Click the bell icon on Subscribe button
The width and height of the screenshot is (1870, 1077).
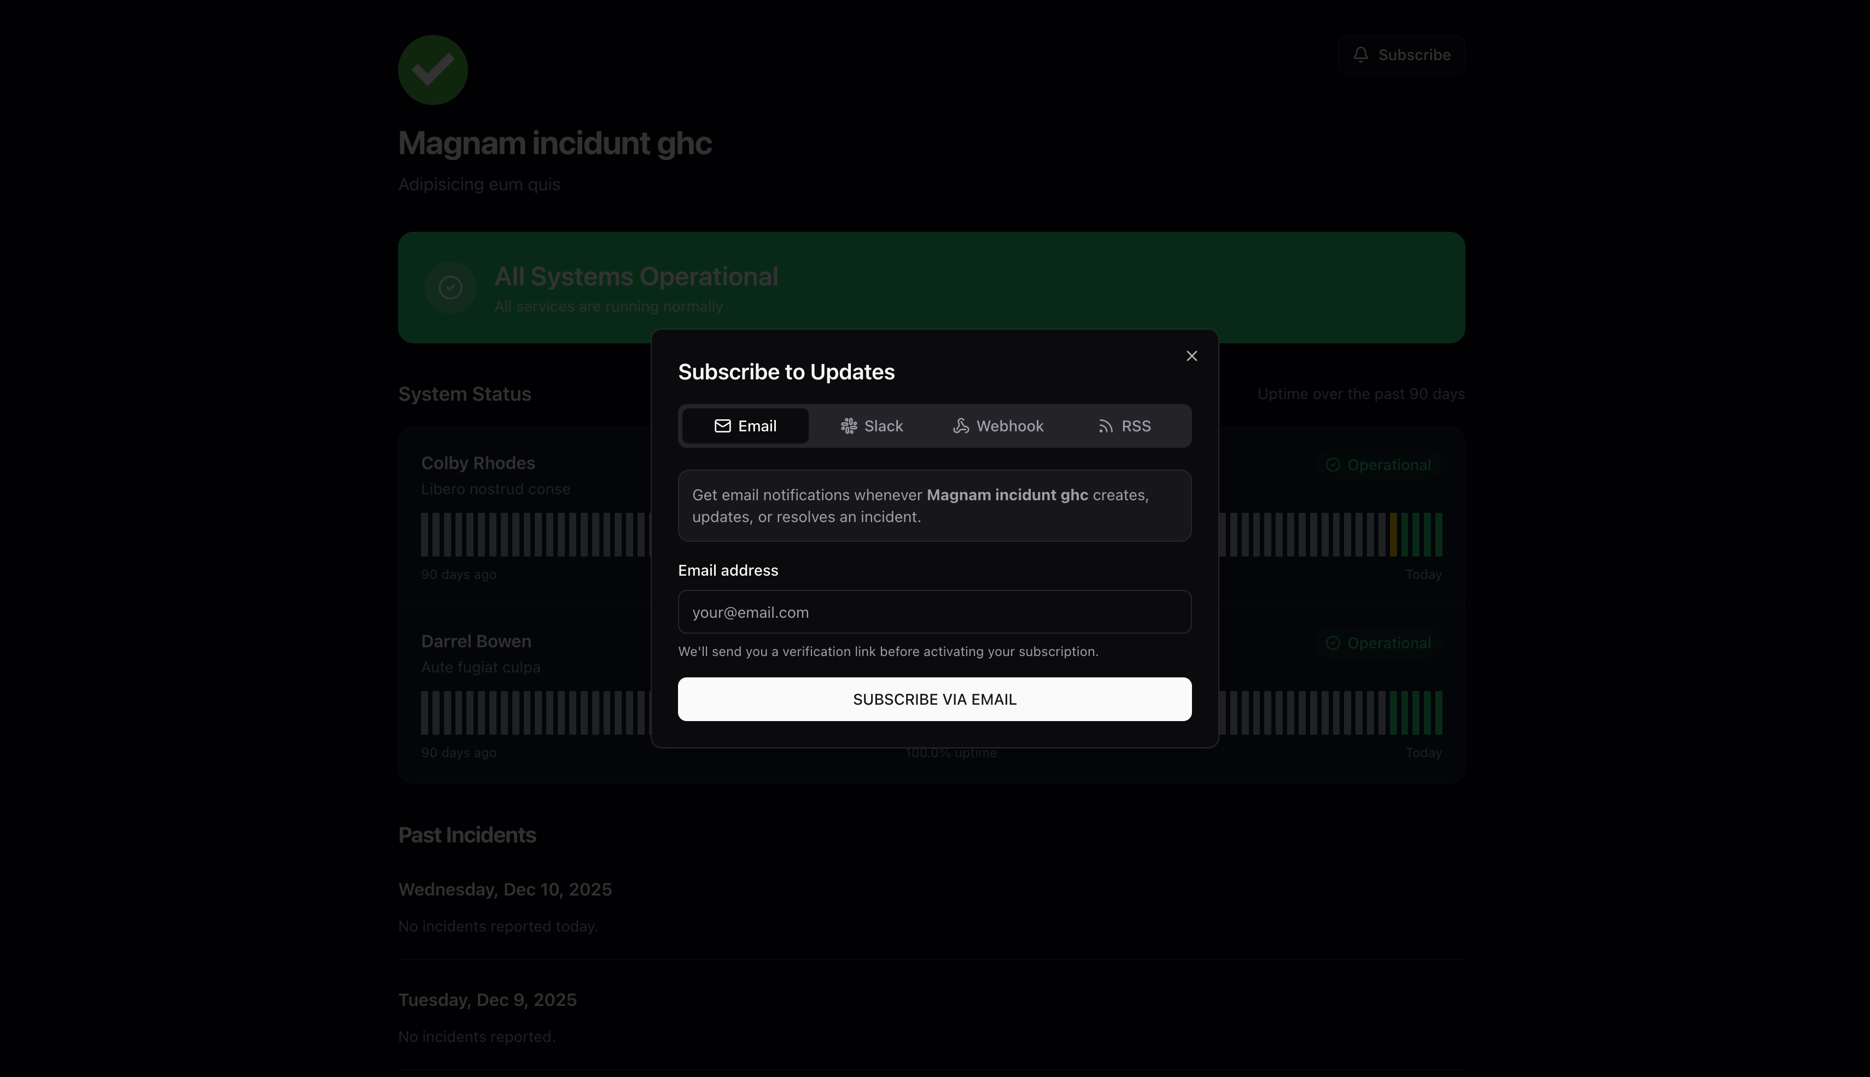tap(1360, 55)
